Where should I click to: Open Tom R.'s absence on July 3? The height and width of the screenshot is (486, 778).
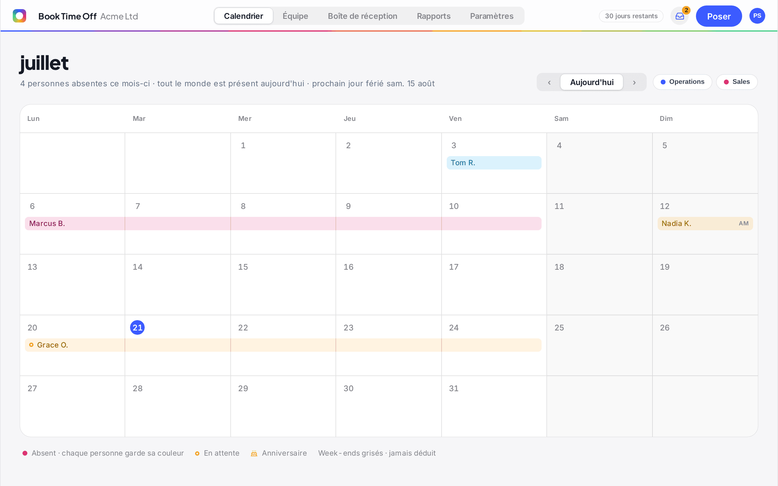[494, 163]
